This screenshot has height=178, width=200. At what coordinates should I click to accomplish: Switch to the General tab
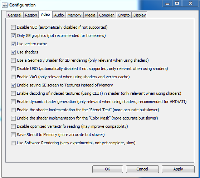(x=15, y=15)
